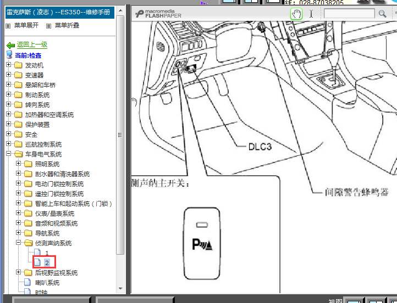Screen dimensions: 397x303
Task: Expand the 照明系统 subfolder
Action: pyautogui.click(x=18, y=163)
